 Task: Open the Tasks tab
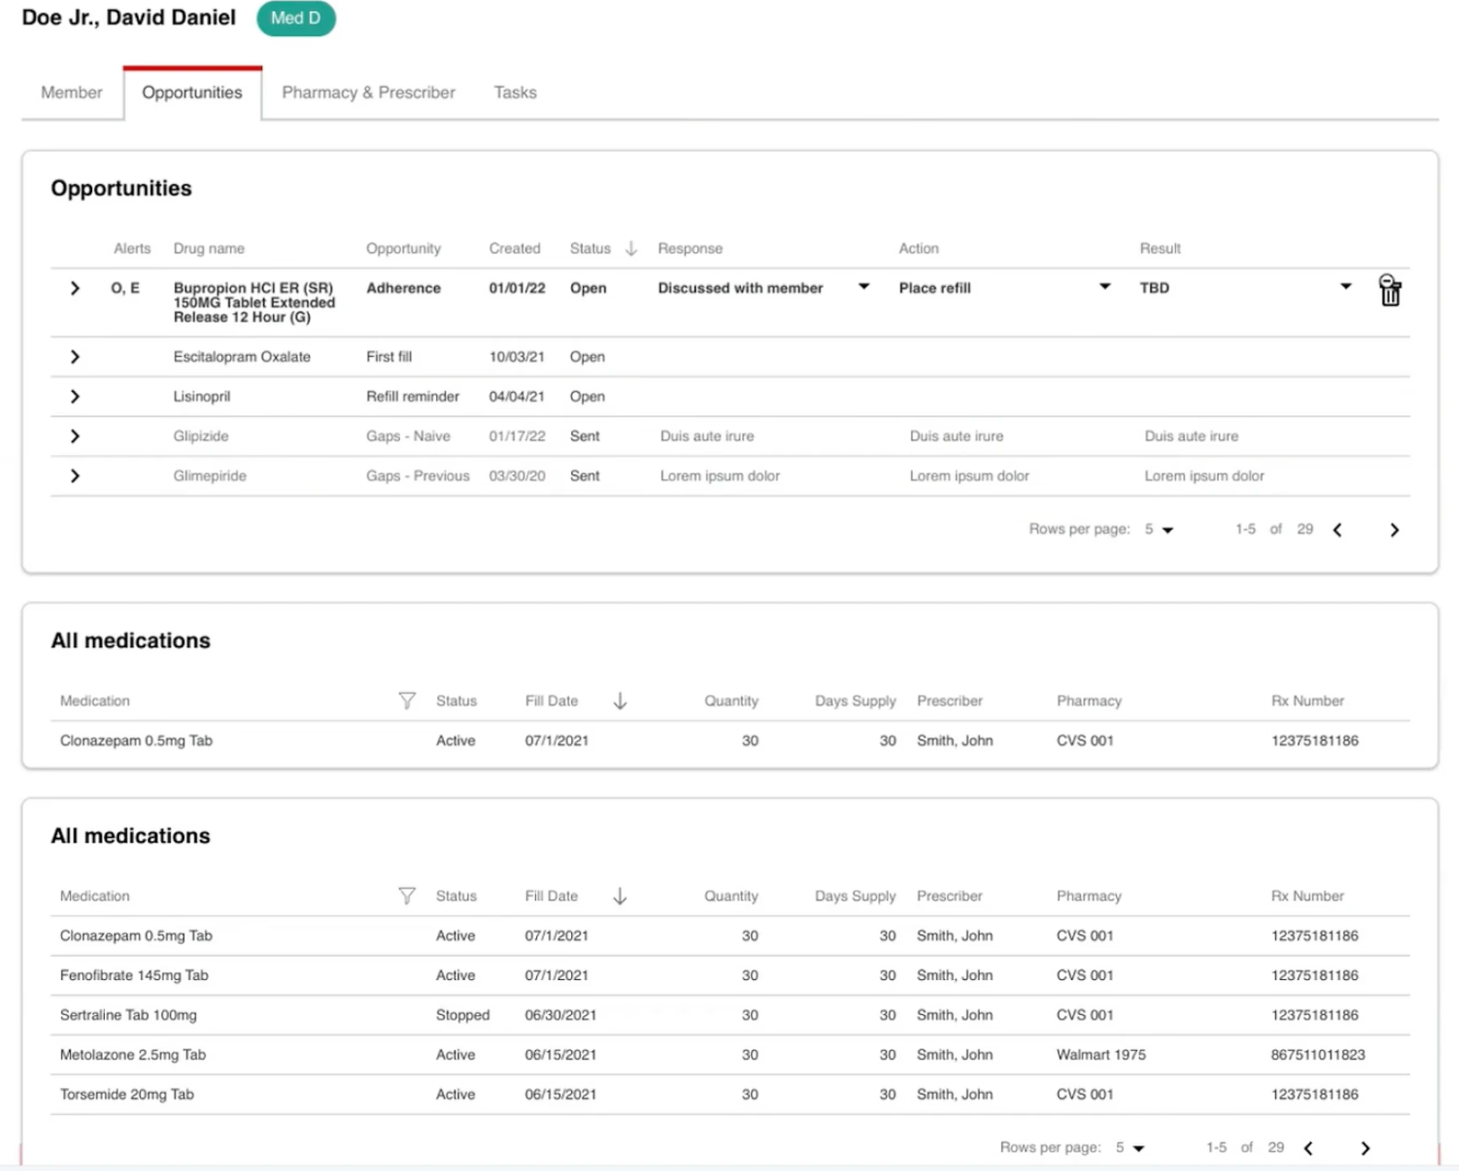[x=515, y=93]
